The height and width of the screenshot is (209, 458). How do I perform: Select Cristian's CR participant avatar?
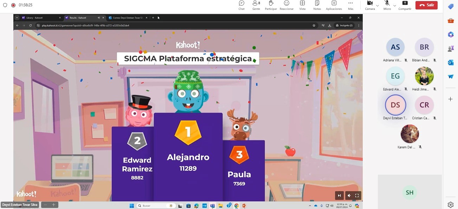pyautogui.click(x=424, y=105)
